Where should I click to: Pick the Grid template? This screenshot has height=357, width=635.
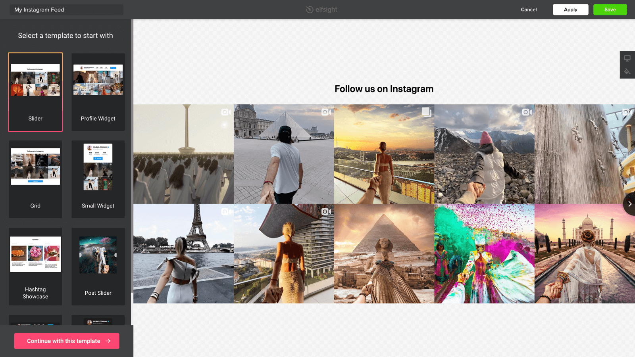point(35,179)
